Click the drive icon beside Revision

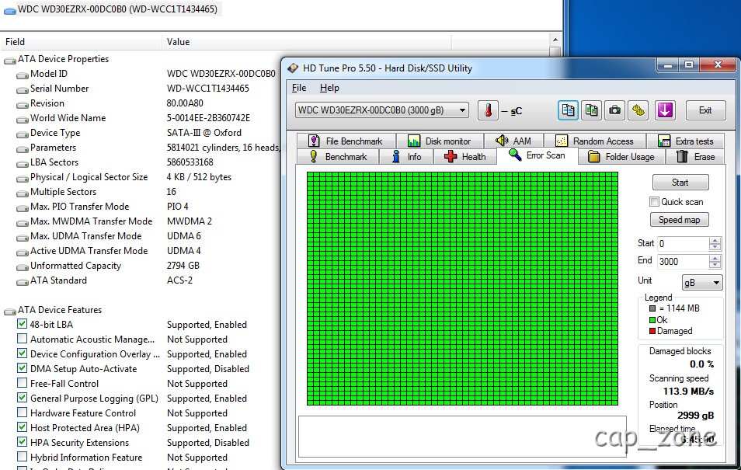(22, 104)
